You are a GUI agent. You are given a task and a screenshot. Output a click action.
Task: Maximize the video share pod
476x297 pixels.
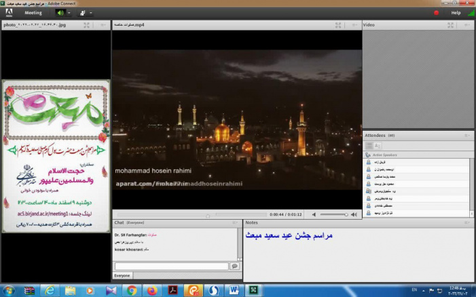point(337,25)
